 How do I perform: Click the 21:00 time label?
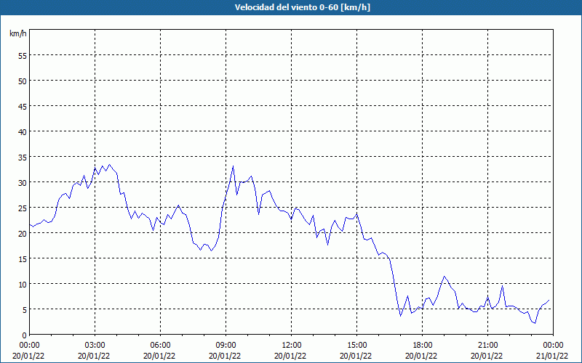487,346
